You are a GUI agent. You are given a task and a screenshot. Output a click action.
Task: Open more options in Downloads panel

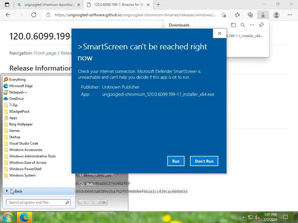coord(252,25)
